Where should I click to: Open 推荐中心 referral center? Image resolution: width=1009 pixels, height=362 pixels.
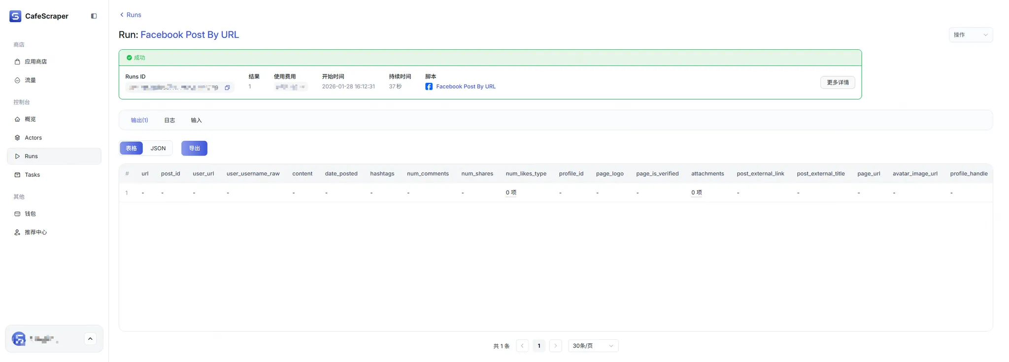pos(54,232)
